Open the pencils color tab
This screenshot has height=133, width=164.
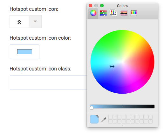[134, 13]
